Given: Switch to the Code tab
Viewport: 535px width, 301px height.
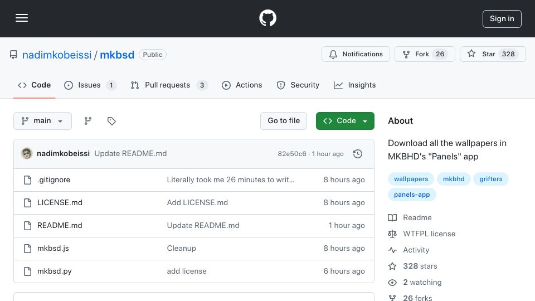Looking at the screenshot, I should [x=34, y=85].
